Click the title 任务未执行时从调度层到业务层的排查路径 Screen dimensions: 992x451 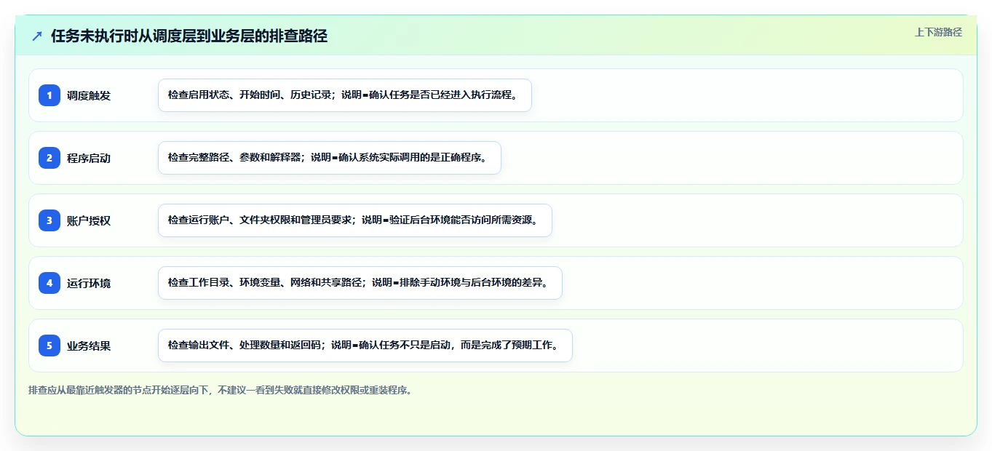tap(189, 36)
